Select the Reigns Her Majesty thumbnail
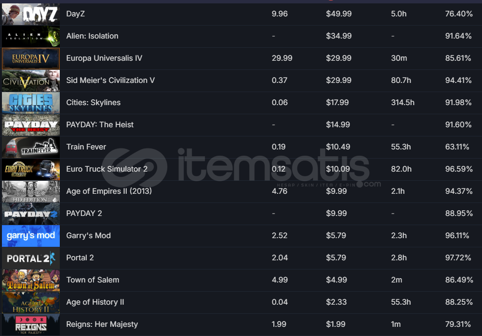The width and height of the screenshot is (482, 336). pos(31,324)
